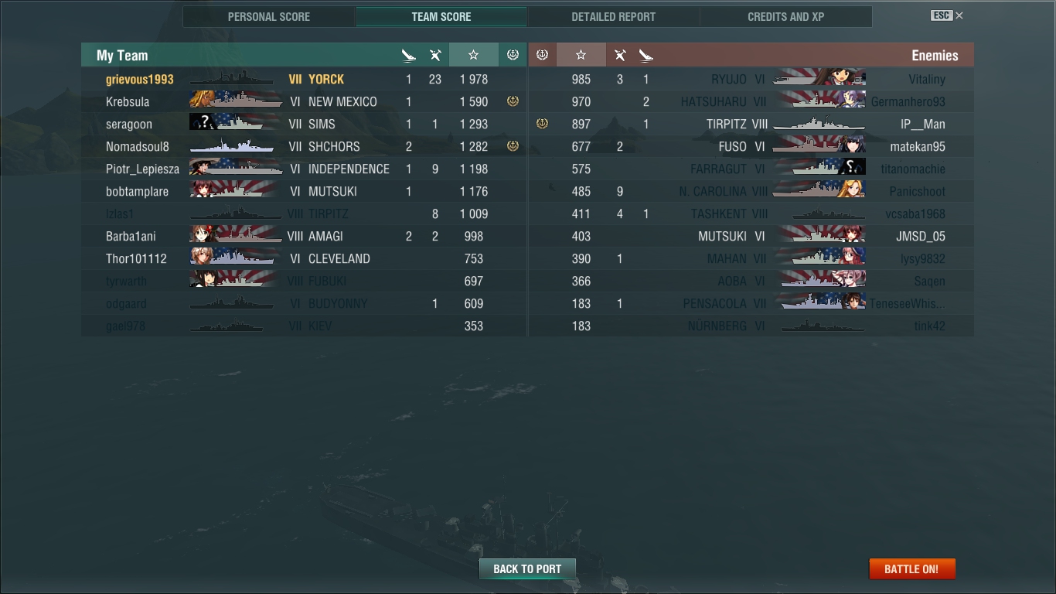Image resolution: width=1056 pixels, height=594 pixels.
Task: Sort My Team by star XP column
Action: click(473, 55)
